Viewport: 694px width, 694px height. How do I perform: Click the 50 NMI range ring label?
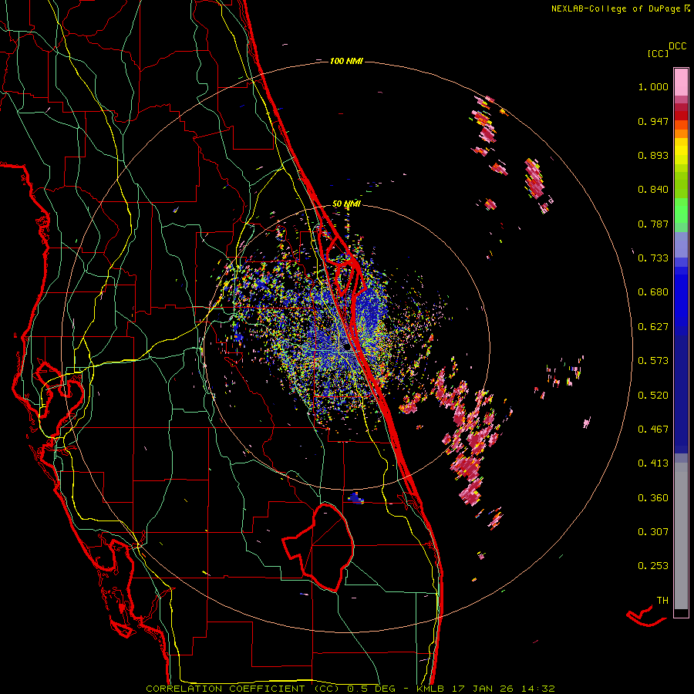tap(346, 204)
